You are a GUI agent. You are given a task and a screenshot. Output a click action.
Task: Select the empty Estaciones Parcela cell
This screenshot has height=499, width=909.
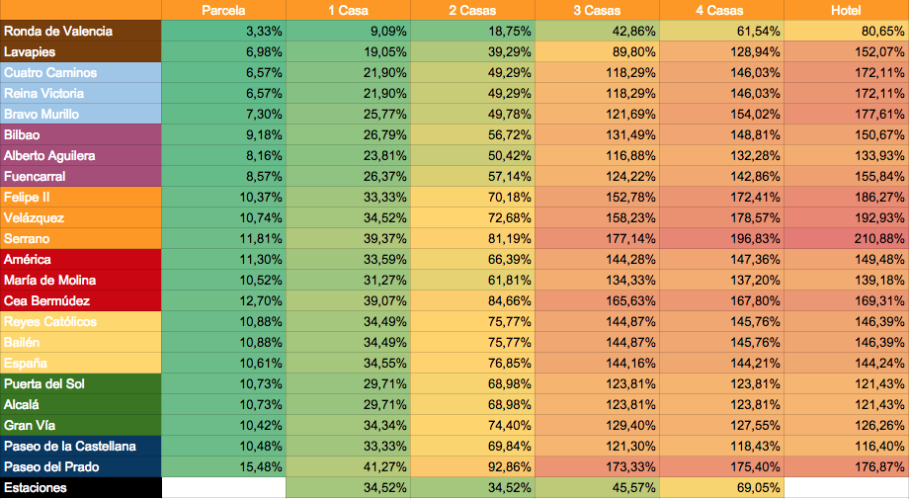coord(223,487)
